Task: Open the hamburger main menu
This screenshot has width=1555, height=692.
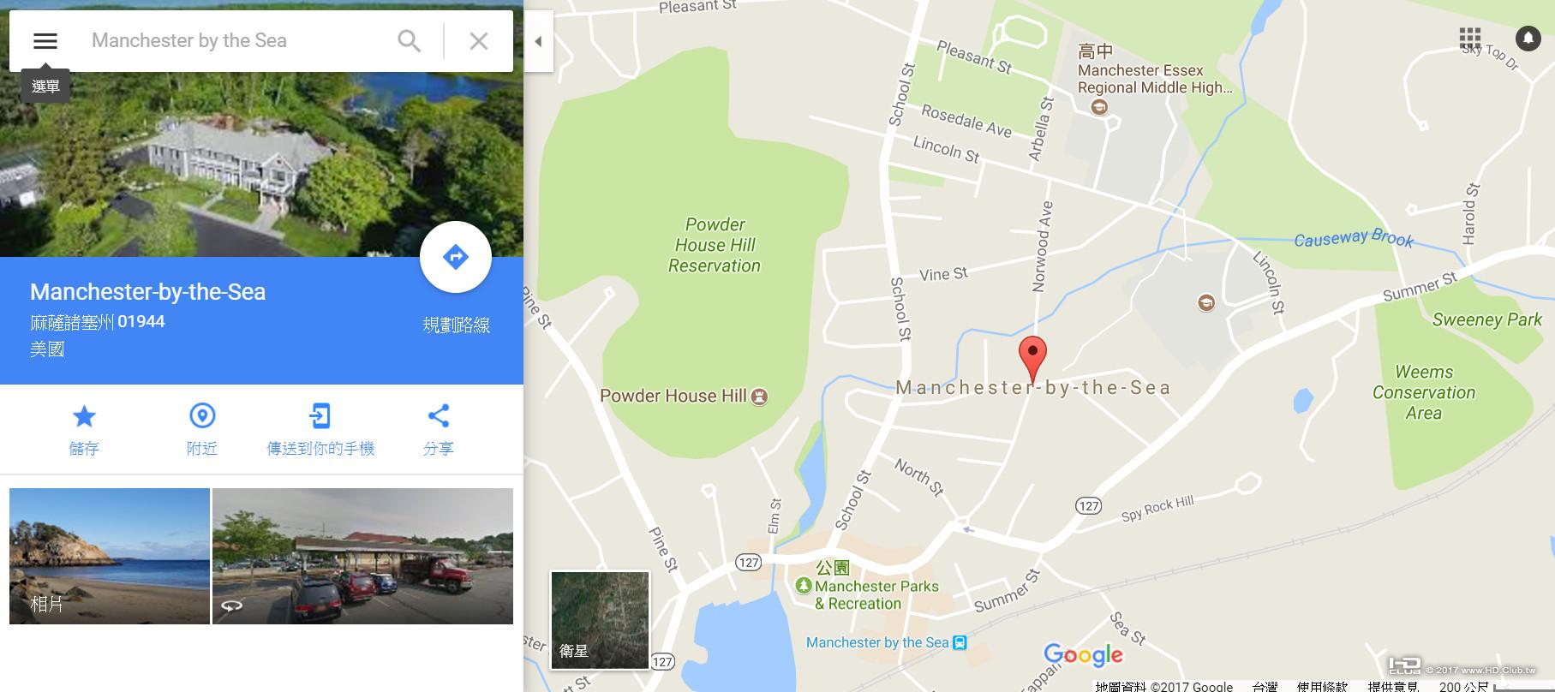Action: (x=45, y=41)
